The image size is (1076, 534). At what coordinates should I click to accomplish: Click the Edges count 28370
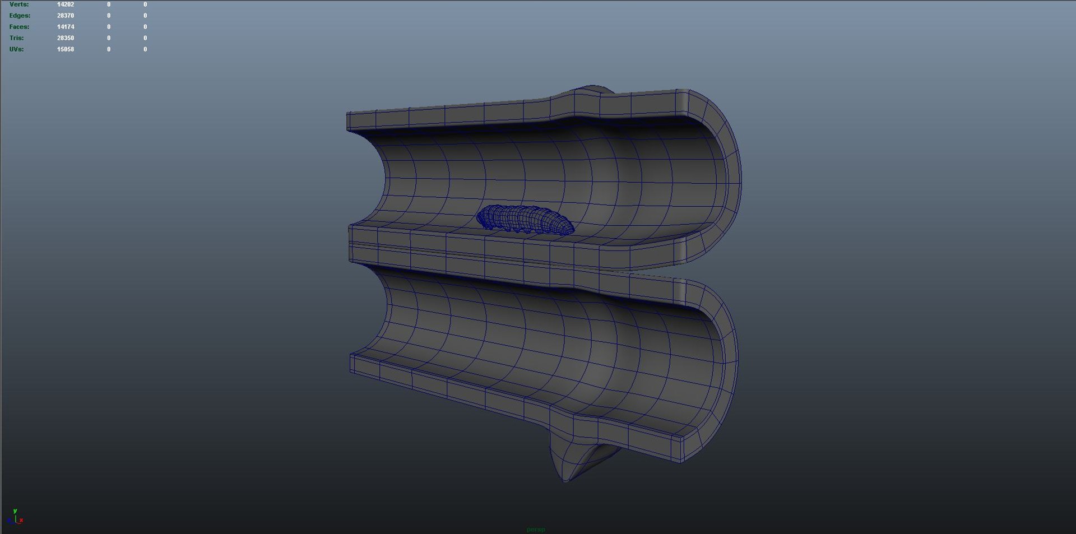pyautogui.click(x=66, y=16)
